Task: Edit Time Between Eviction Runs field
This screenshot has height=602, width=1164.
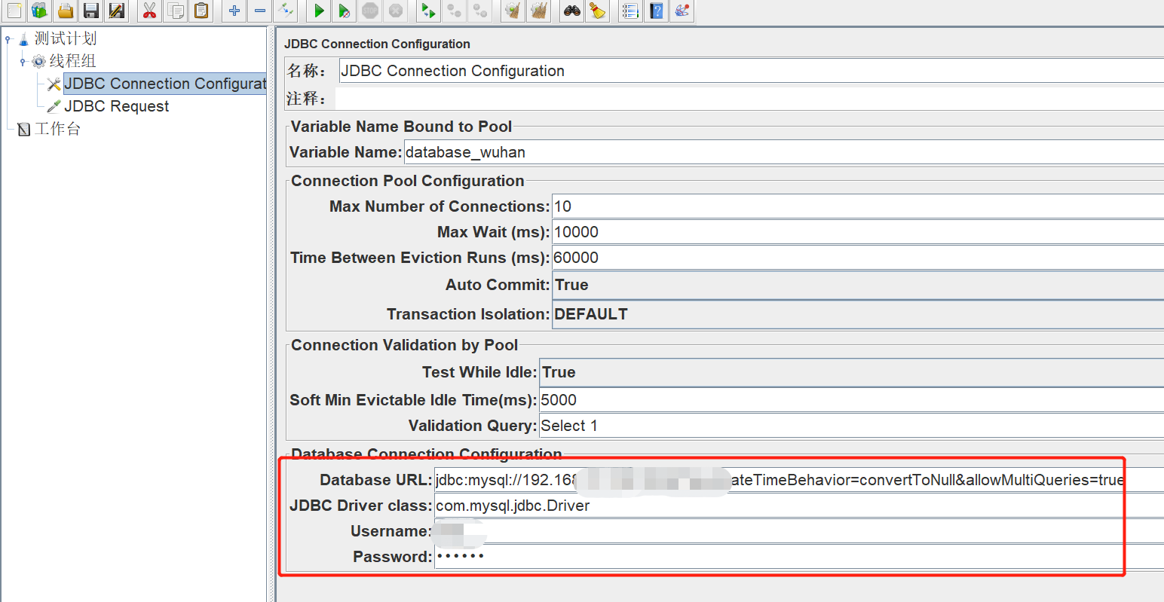Action: 858,258
